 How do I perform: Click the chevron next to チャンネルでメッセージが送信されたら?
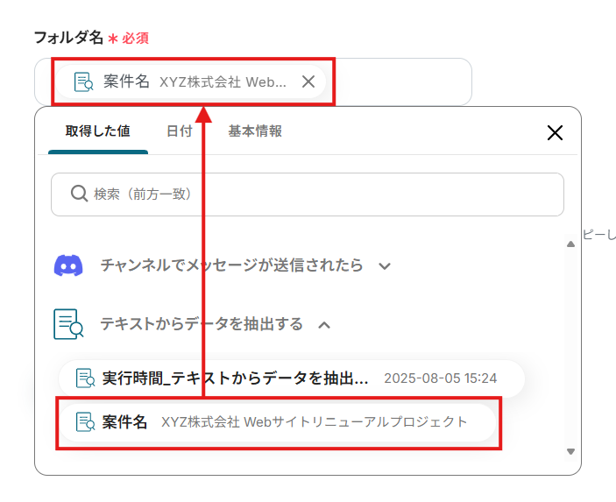385,266
